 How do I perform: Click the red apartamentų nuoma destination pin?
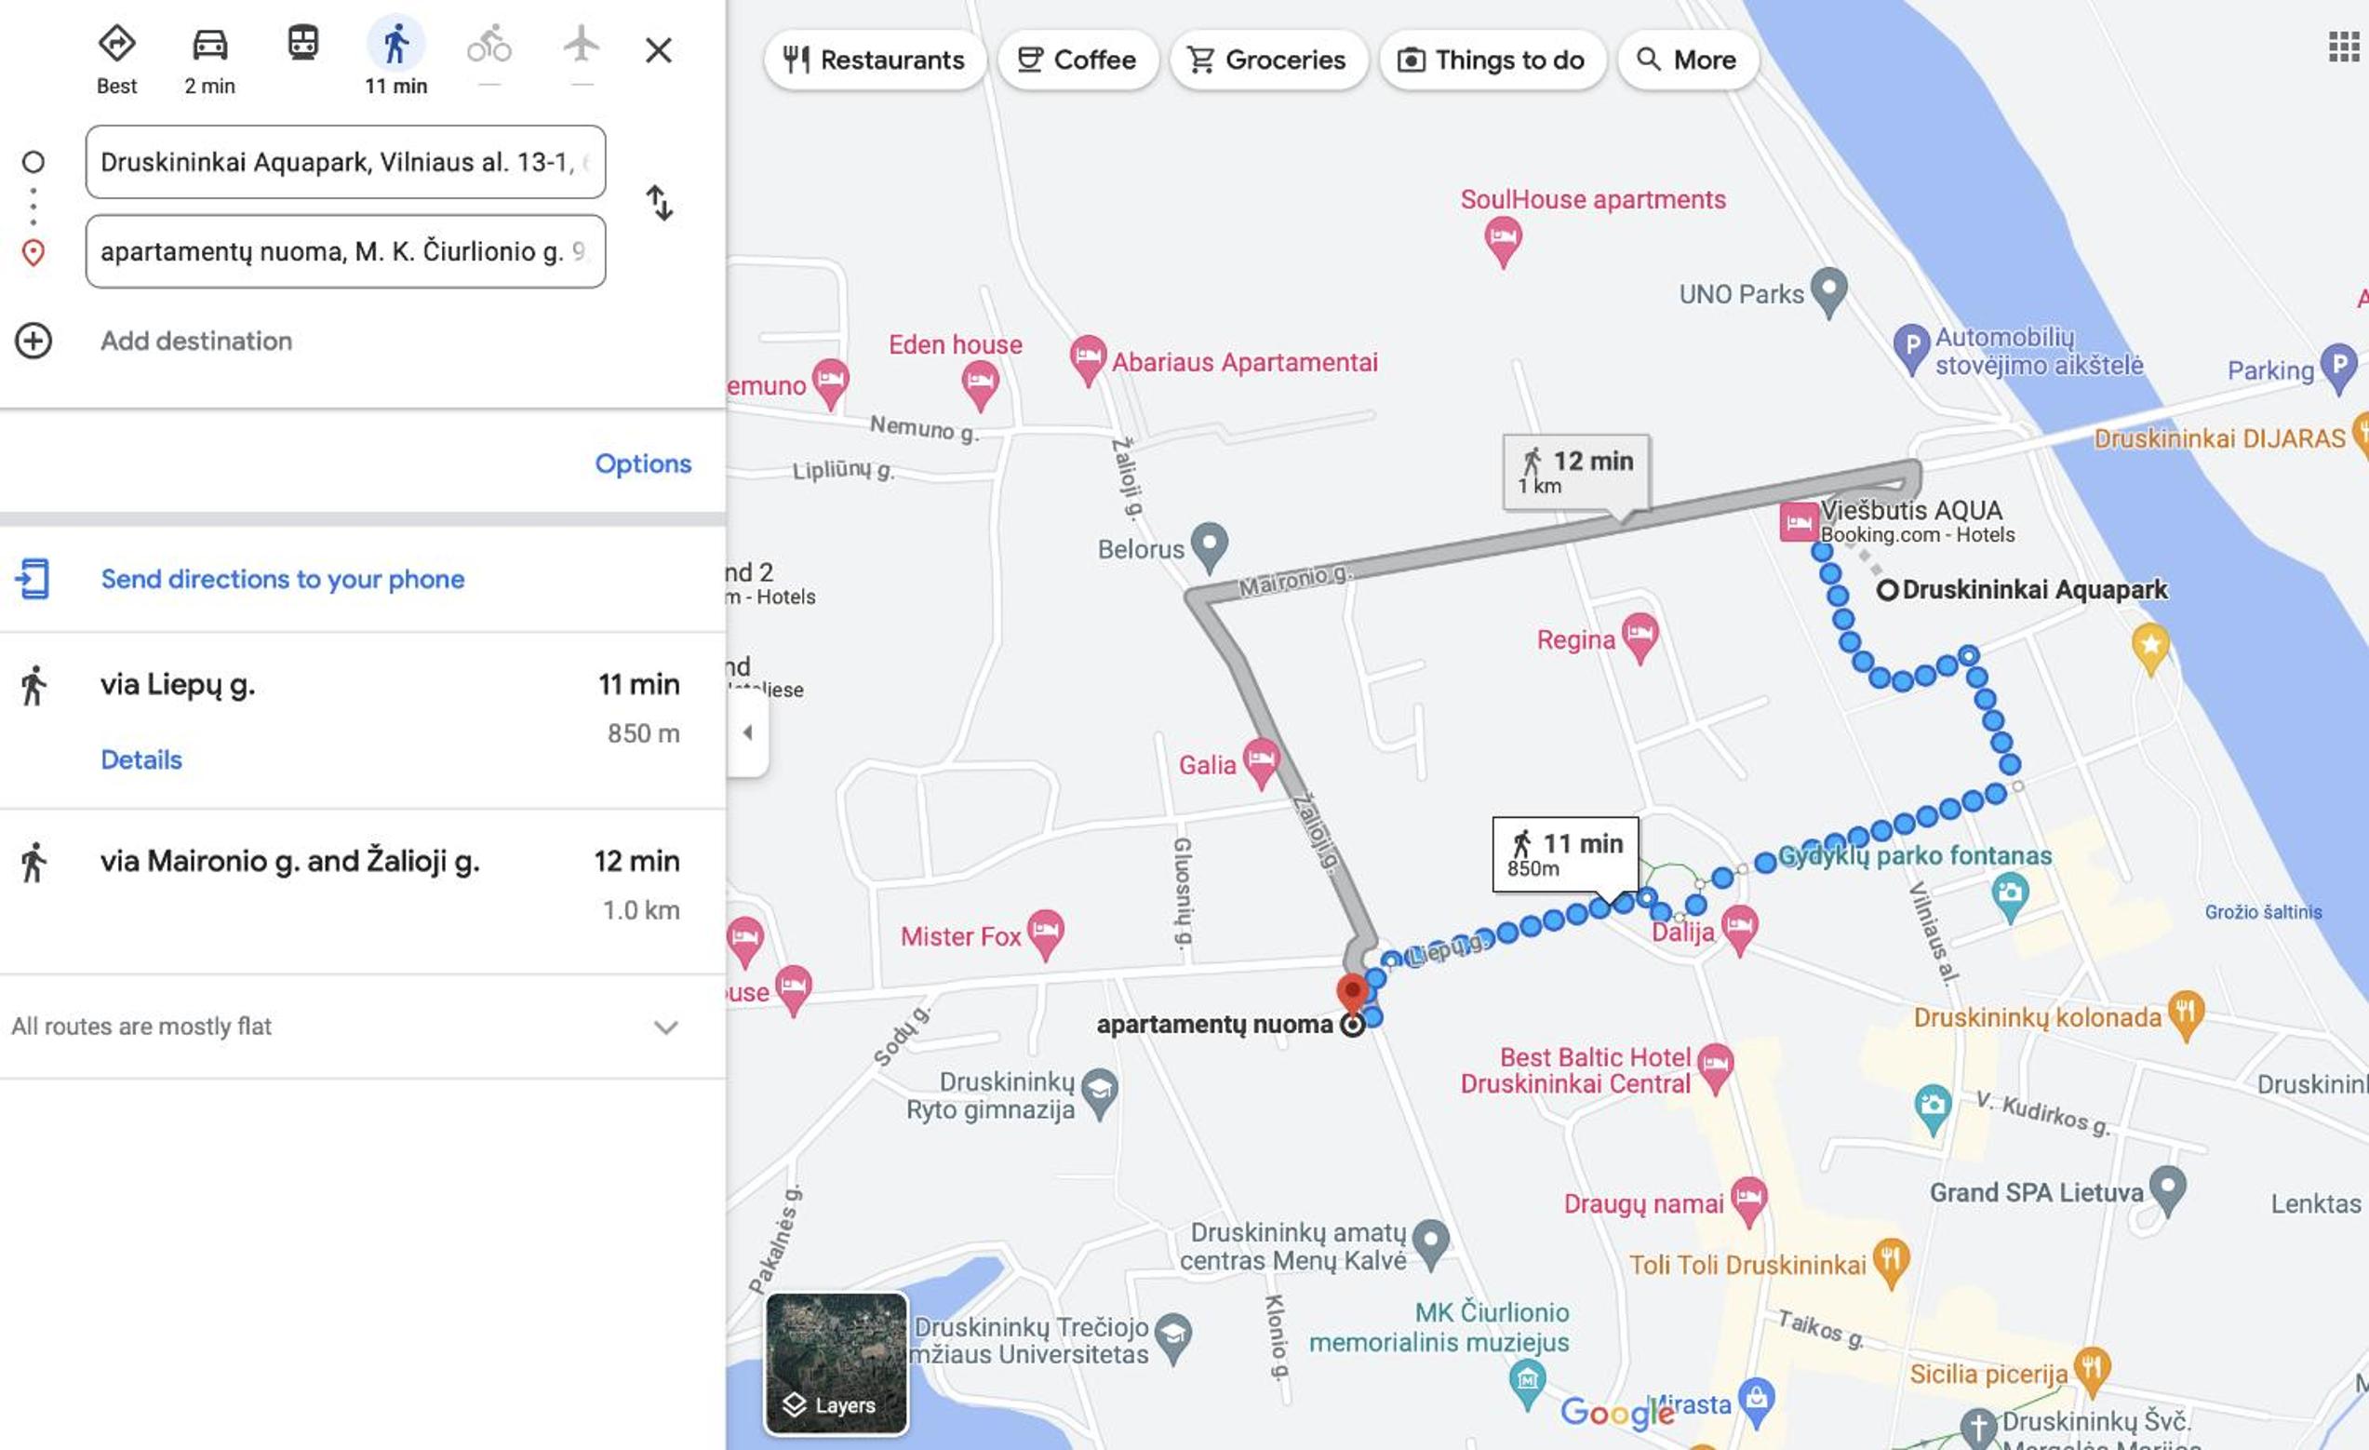[x=1353, y=994]
